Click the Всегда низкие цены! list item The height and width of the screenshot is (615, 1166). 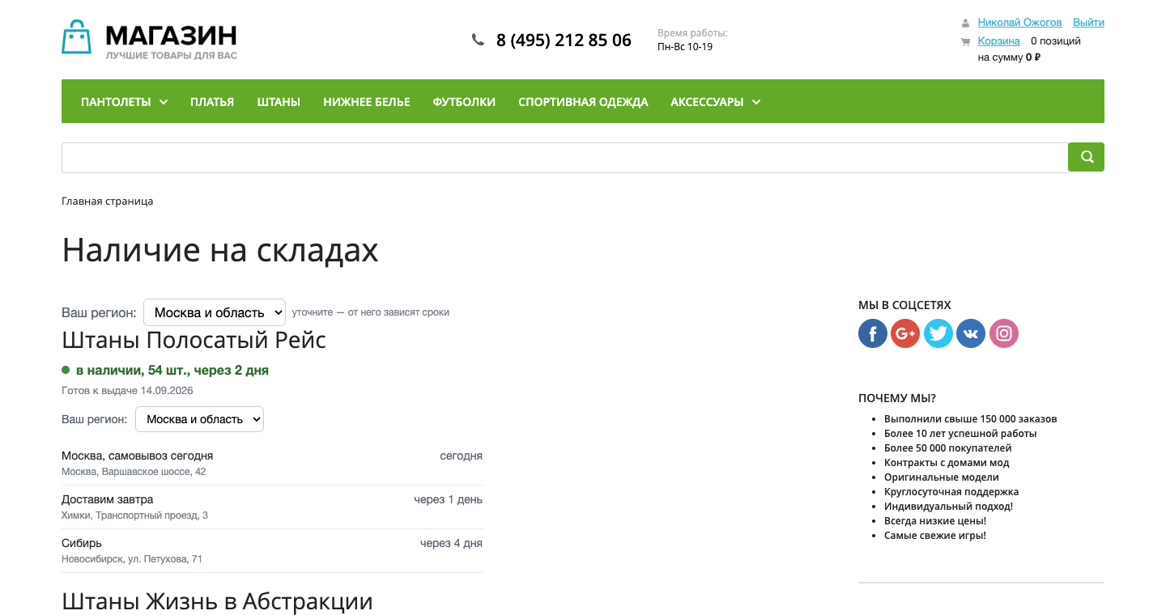pos(935,521)
